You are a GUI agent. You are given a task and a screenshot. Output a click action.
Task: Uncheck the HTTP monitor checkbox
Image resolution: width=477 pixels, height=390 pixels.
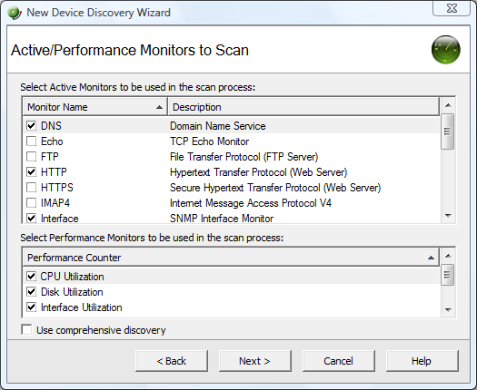coord(31,172)
